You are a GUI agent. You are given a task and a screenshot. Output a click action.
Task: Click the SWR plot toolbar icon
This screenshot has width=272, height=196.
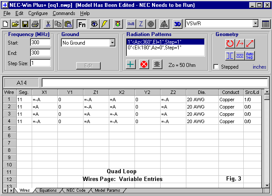[131, 24]
